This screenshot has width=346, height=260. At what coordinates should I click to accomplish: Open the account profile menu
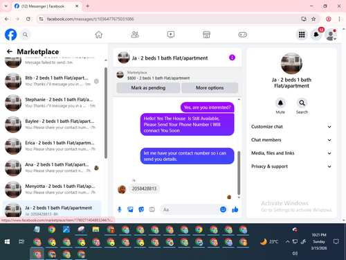pyautogui.click(x=330, y=35)
